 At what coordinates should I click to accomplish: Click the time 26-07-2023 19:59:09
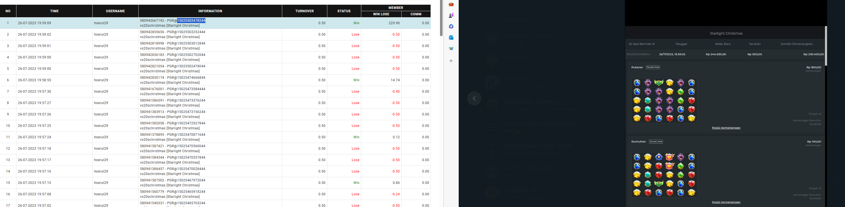(35, 23)
